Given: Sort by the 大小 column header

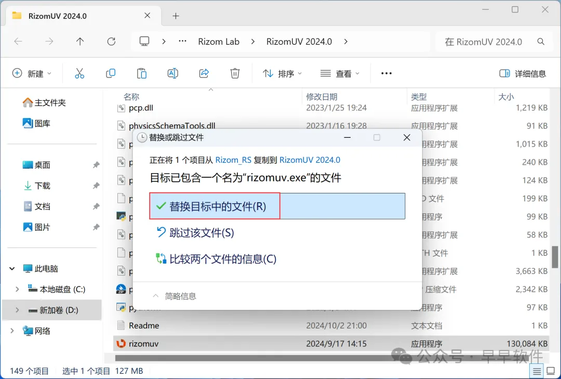Looking at the screenshot, I should click(x=506, y=97).
